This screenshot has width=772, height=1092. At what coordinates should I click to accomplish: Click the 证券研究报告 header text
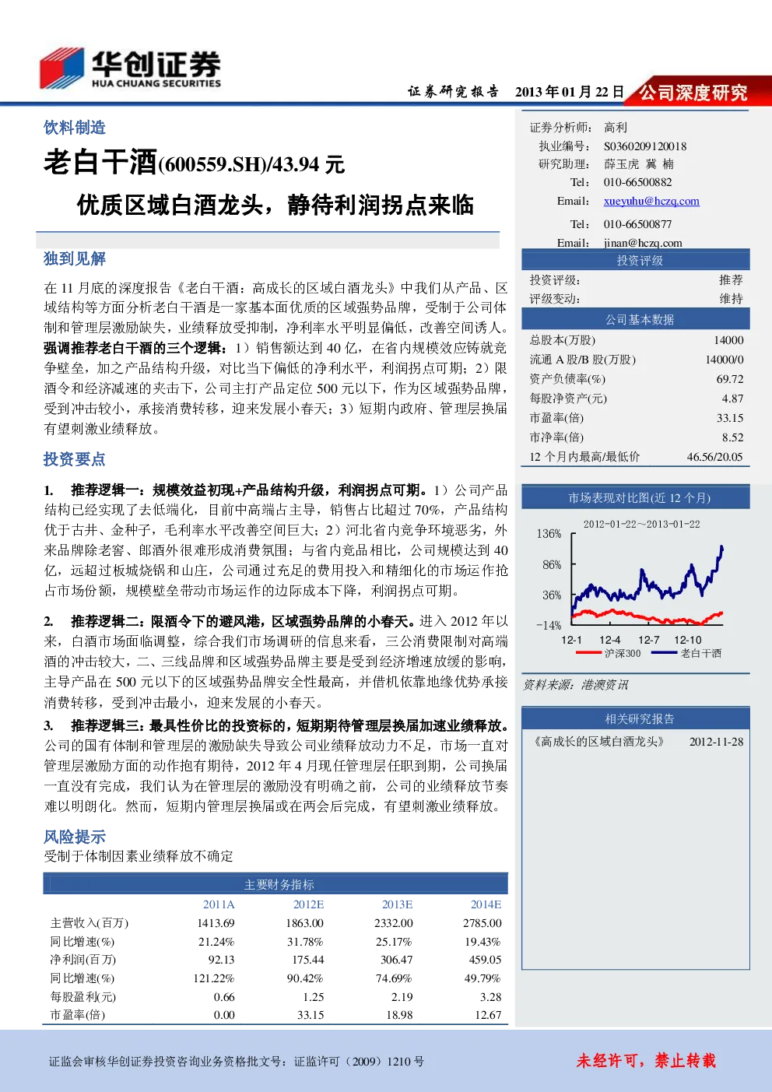point(453,92)
